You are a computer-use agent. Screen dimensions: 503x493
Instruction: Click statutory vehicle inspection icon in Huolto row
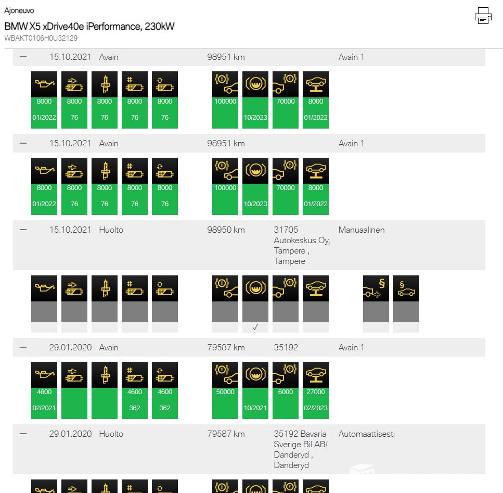tap(406, 288)
